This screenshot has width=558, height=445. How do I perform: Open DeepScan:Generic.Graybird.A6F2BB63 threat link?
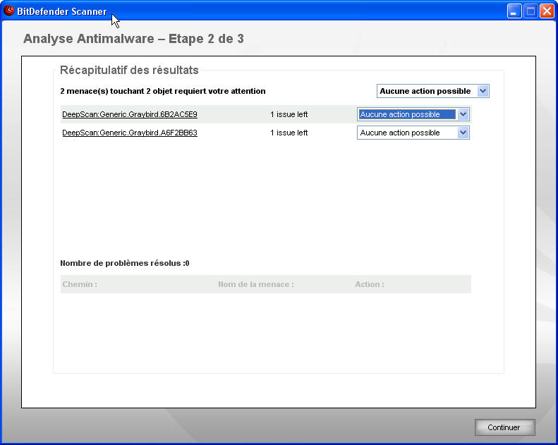(130, 133)
